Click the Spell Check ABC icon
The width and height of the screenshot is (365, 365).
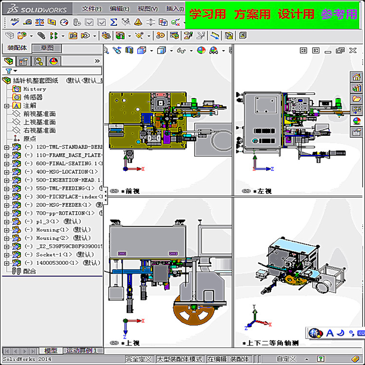(15, 22)
